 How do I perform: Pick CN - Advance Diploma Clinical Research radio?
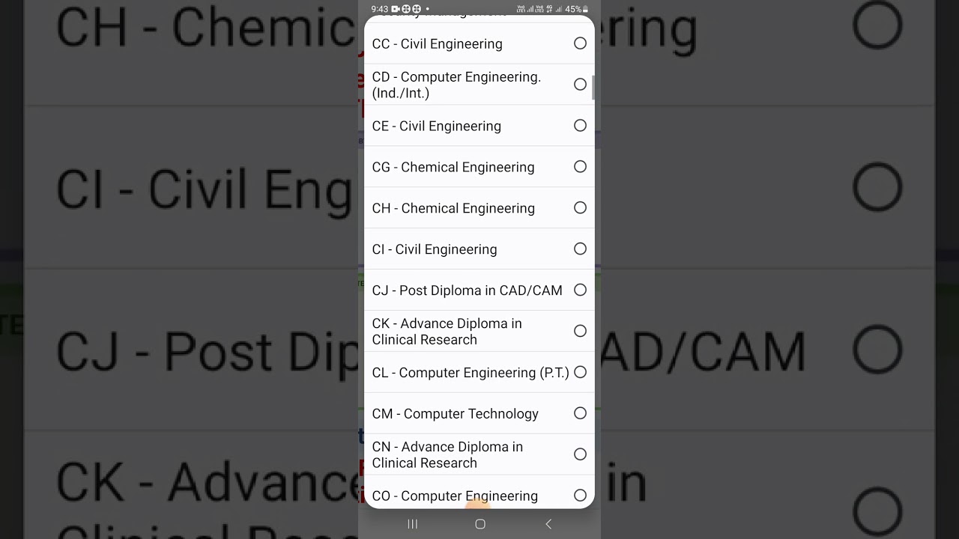580,454
